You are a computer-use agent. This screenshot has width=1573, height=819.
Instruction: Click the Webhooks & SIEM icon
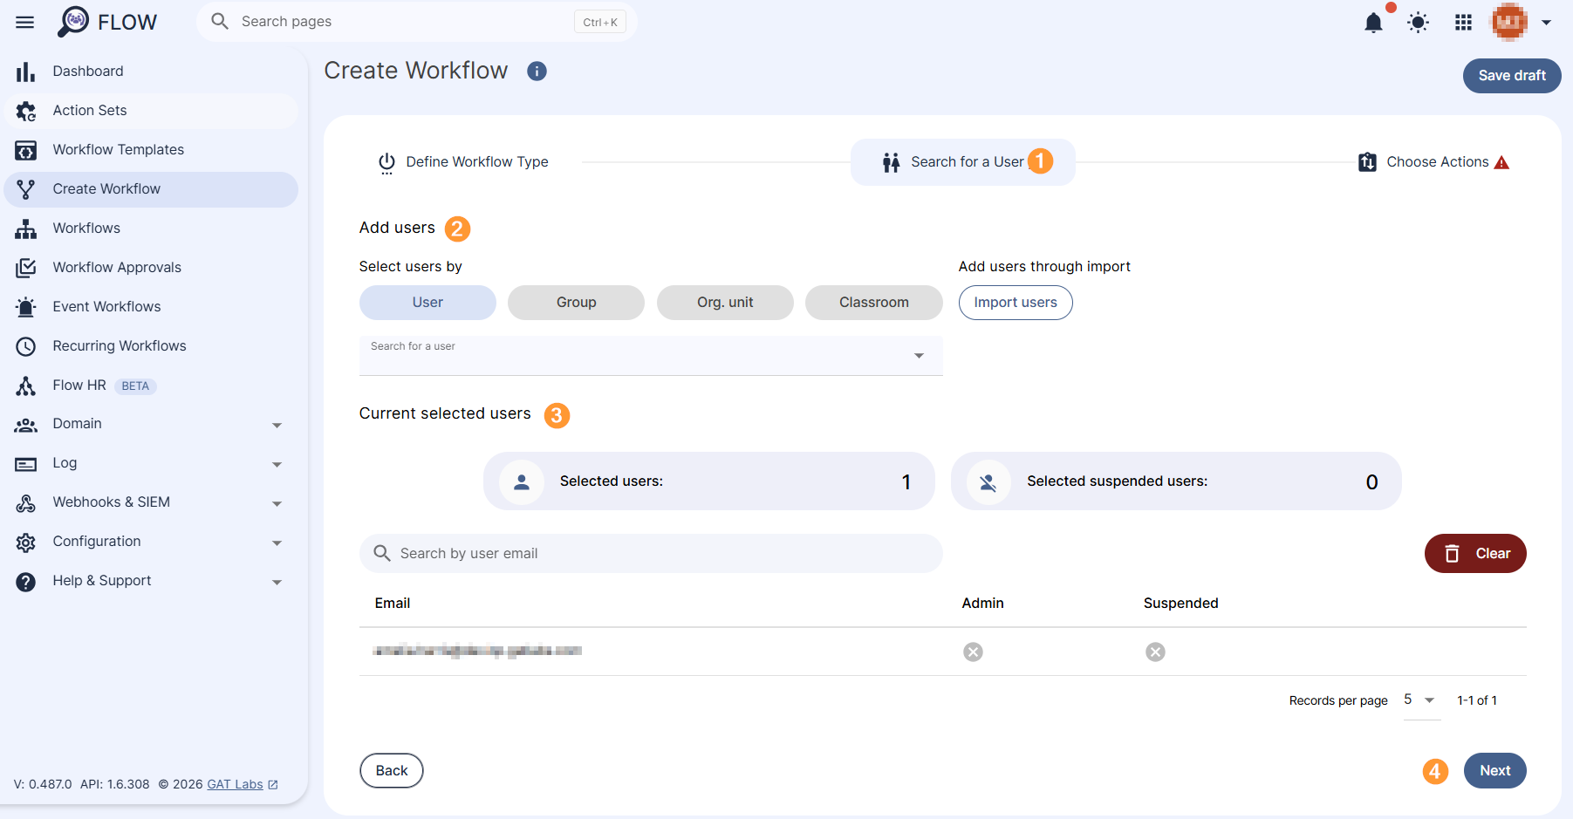pyautogui.click(x=26, y=503)
